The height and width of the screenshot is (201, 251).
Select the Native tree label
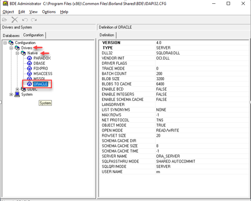(33, 53)
